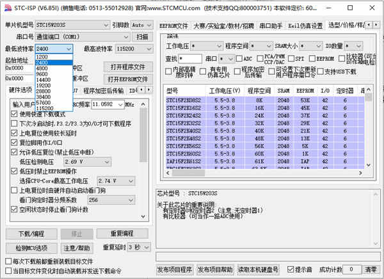Click the hardware options tab right arrow
Screen dimensions: 384x279
pos(148,90)
